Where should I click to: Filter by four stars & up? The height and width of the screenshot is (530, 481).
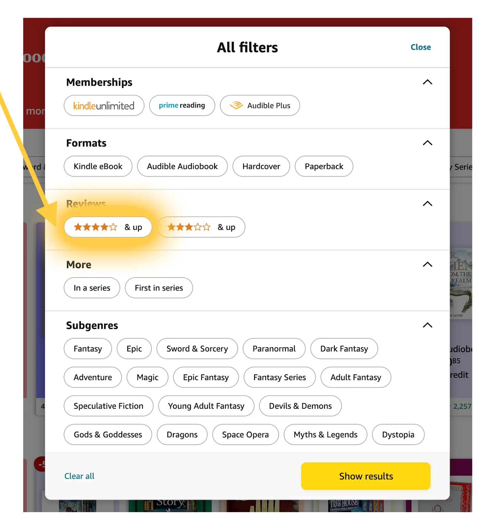pos(108,227)
